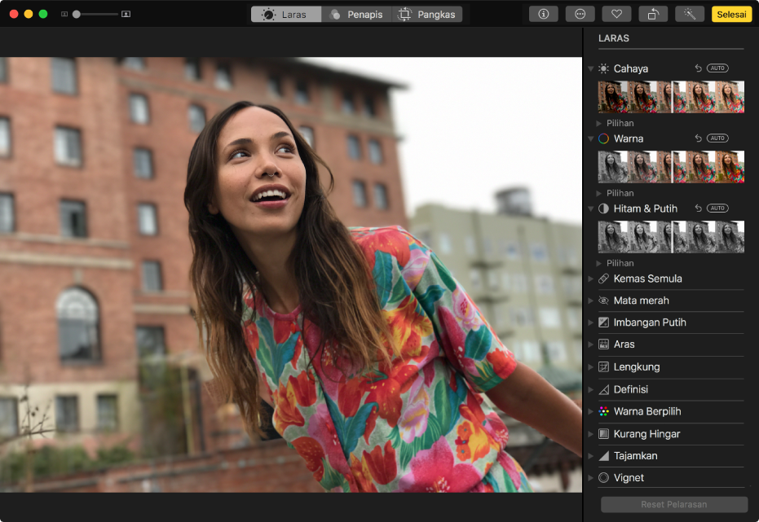The image size is (759, 522).
Task: Click the yellow Selesai button
Action: click(x=731, y=14)
